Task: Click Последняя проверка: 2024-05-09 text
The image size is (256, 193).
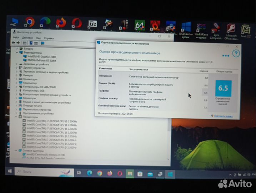Action: 115,114
